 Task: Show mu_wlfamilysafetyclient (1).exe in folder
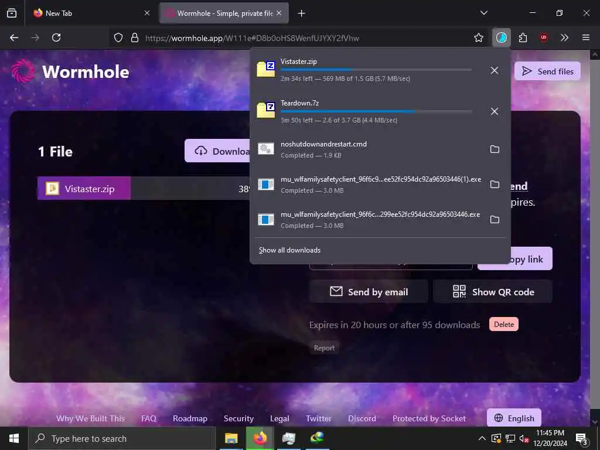pyautogui.click(x=495, y=185)
